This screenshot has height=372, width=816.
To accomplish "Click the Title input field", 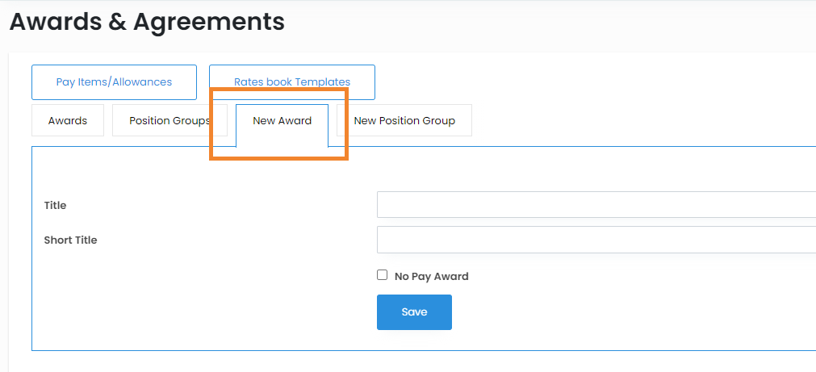I will pyautogui.click(x=596, y=205).
